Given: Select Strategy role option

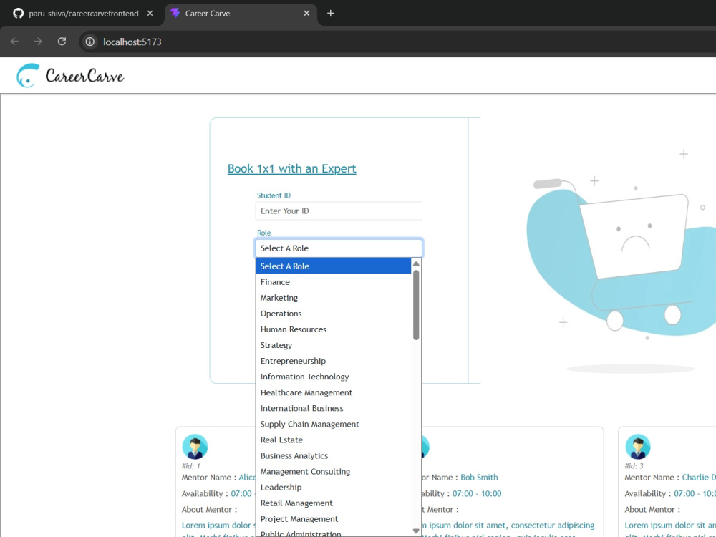Looking at the screenshot, I should tap(334, 345).
